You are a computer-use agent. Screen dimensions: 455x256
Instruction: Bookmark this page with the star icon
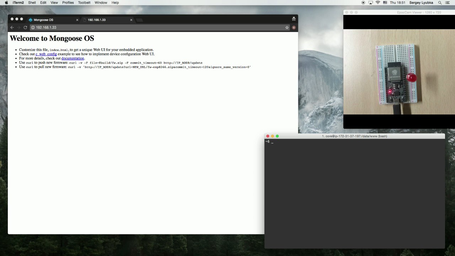point(287,27)
